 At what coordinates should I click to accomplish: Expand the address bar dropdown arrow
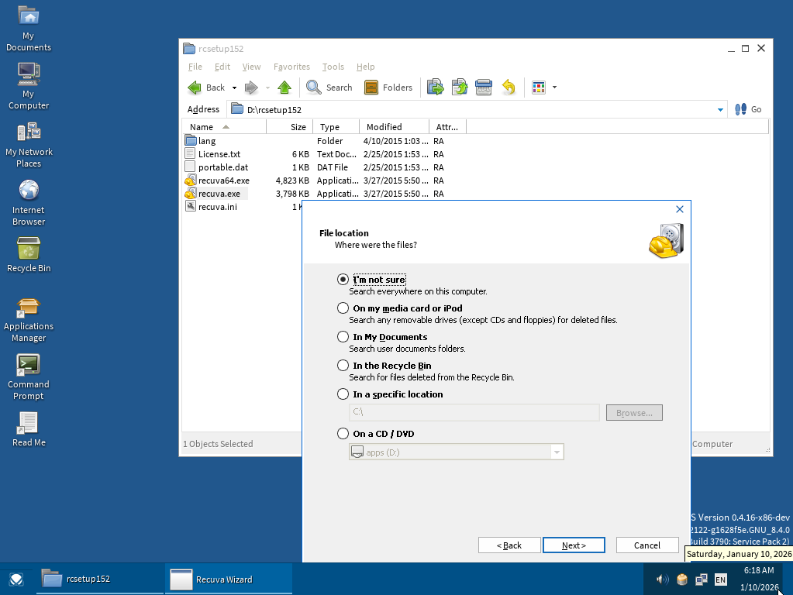coord(720,110)
